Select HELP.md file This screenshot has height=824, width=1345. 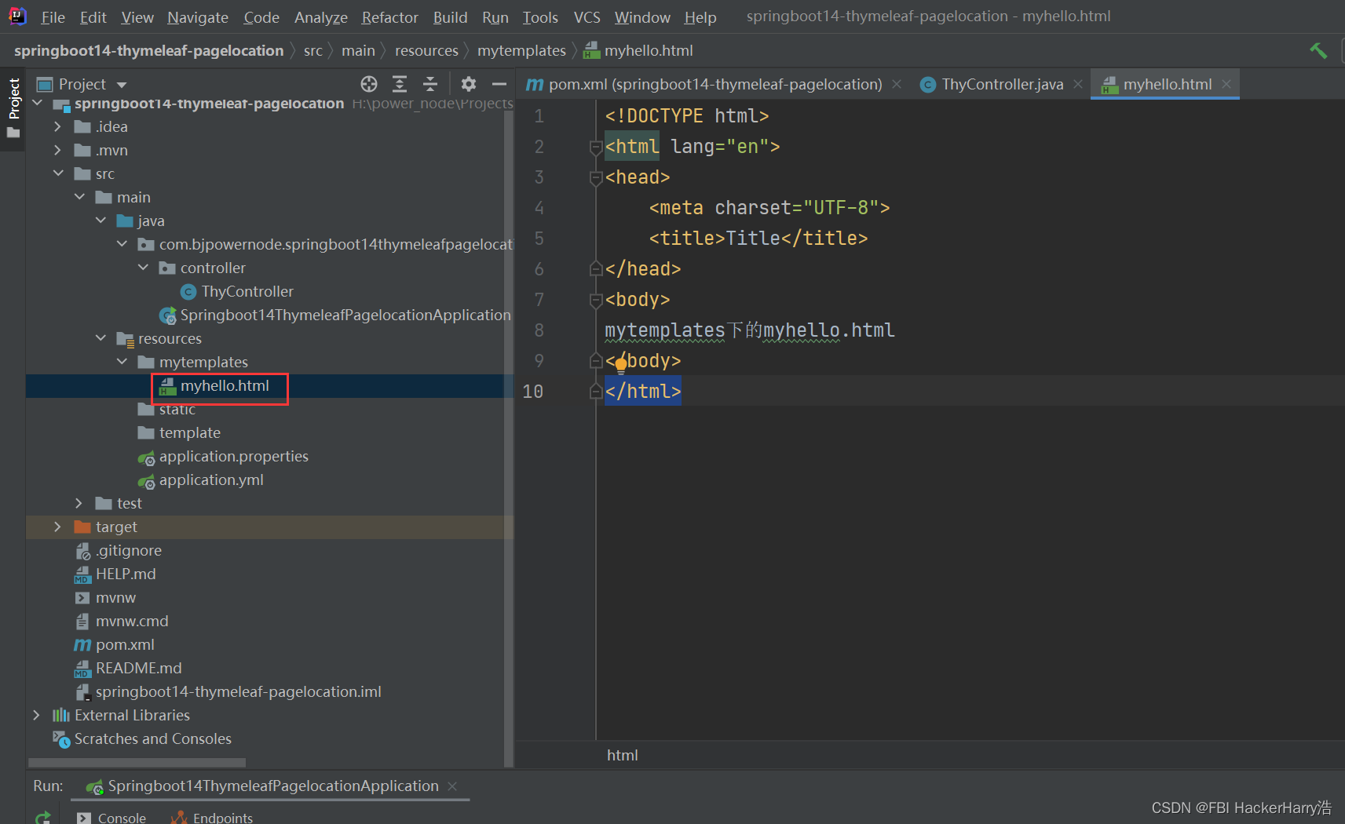pos(126,574)
